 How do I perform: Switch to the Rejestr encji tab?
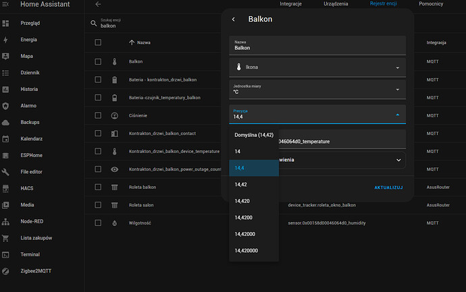(x=384, y=3)
